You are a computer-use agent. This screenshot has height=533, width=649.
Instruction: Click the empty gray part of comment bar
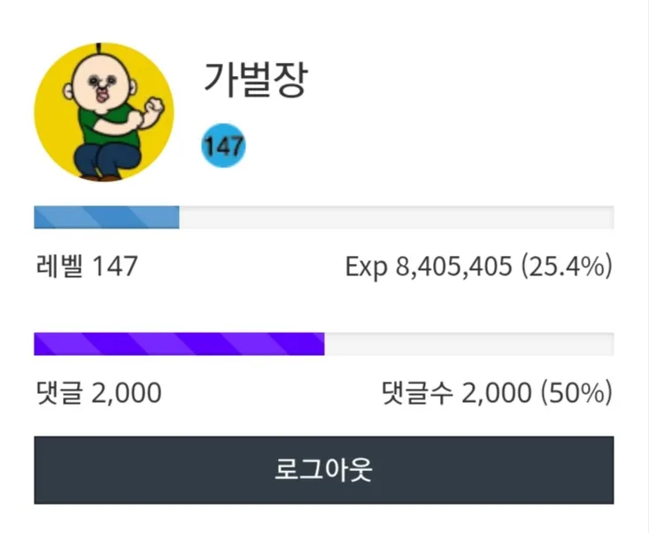click(x=469, y=344)
